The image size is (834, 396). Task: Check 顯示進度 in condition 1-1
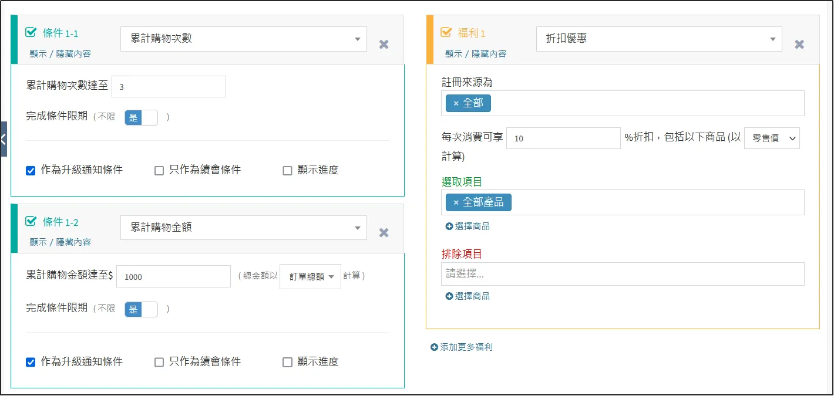(x=287, y=171)
